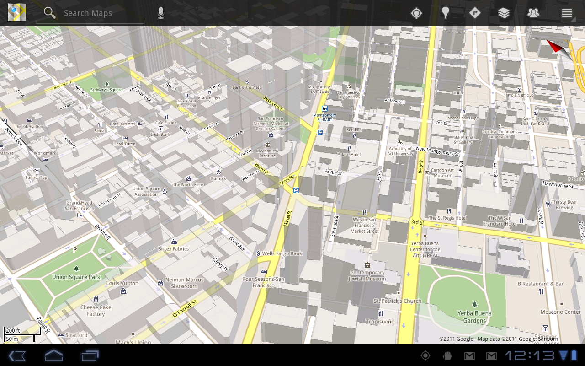Select Wells Fargo Bank marker
This screenshot has width=585, height=366.
coord(258,253)
